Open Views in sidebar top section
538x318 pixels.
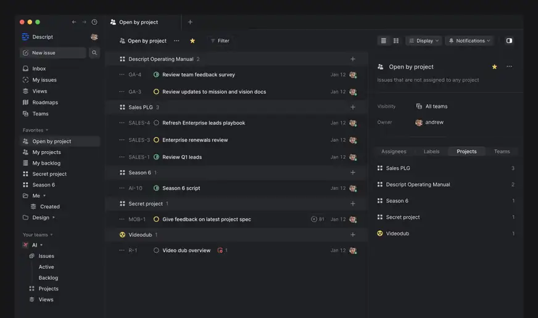(x=35, y=91)
